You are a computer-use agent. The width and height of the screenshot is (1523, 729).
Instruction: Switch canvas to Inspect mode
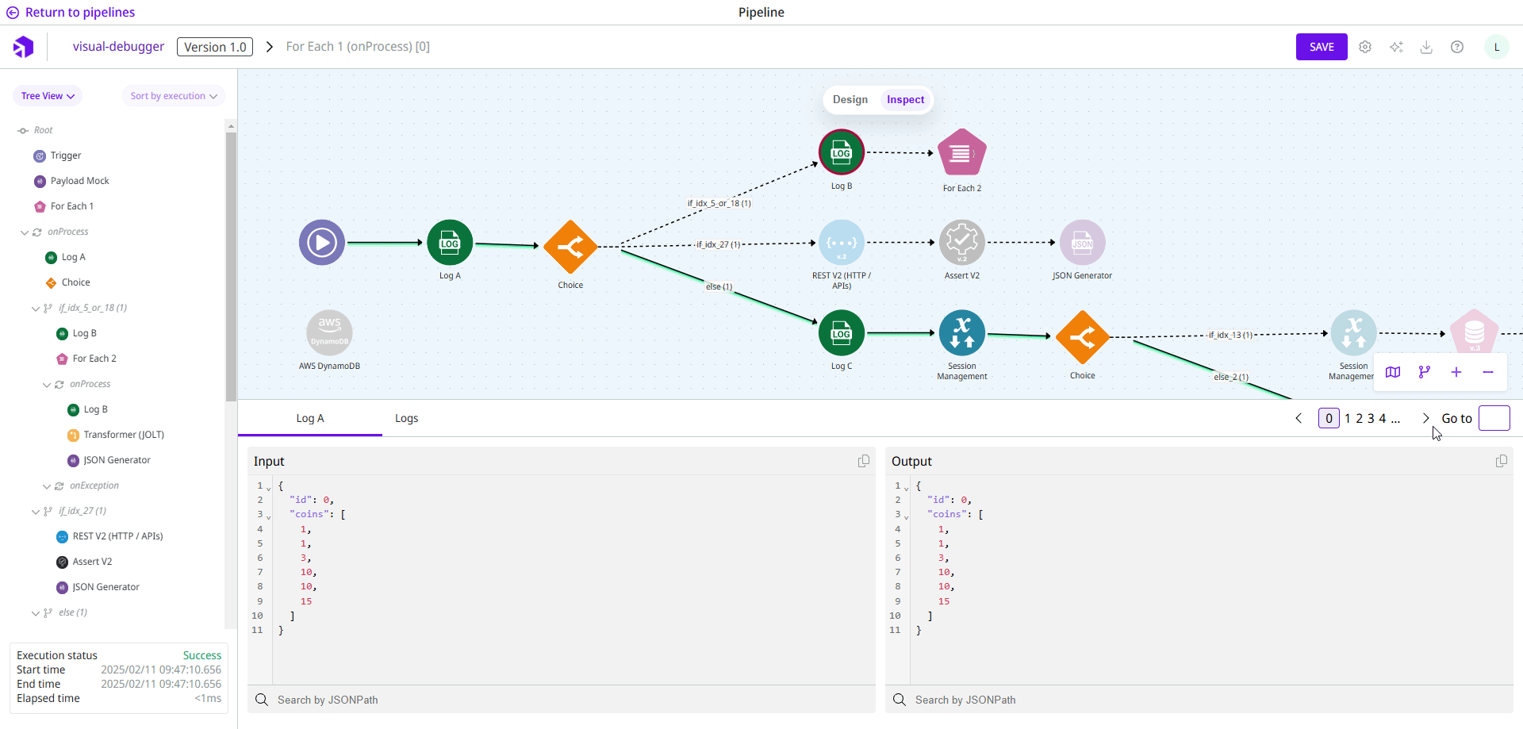pos(905,100)
